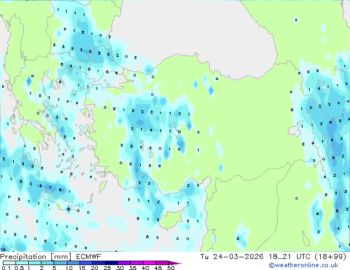Pick the legend swatch between 1 and 2
The image size is (350, 270).
tap(35, 263)
